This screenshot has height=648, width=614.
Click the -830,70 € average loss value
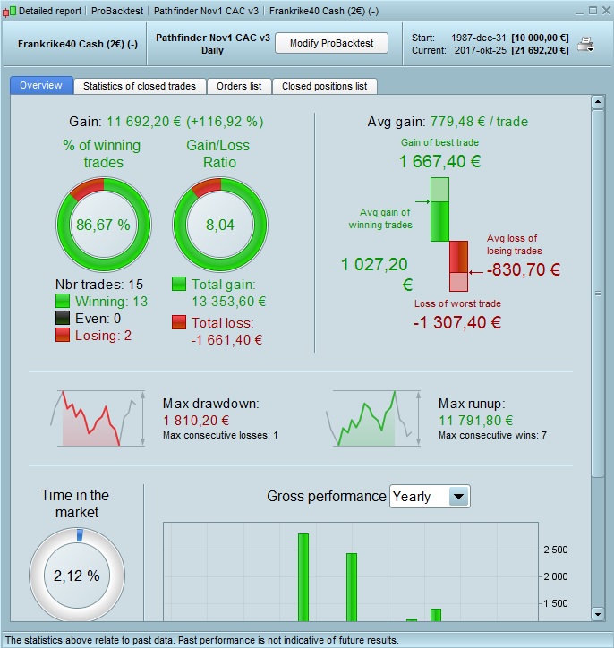524,269
